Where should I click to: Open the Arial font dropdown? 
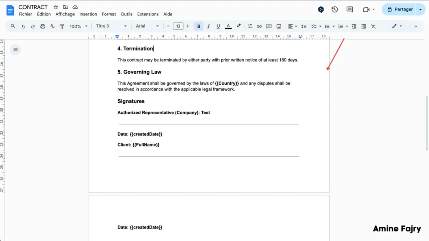tap(147, 26)
